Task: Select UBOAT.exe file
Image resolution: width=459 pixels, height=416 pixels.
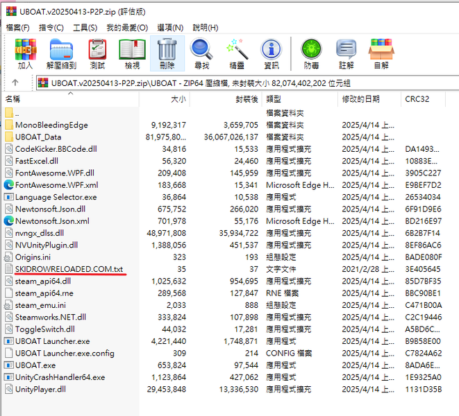Action: [35, 365]
